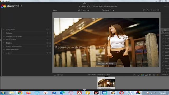
Task: Reset the color picker module via its circle icon
Action: (48, 40)
